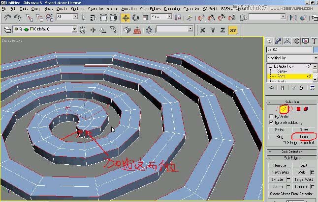The image size is (318, 202).
Task: Click the Mirror Selected Objects icon
Action: click(293, 18)
